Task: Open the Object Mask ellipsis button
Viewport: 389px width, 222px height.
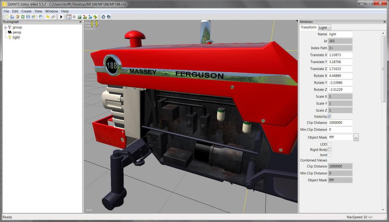Action: [356, 137]
